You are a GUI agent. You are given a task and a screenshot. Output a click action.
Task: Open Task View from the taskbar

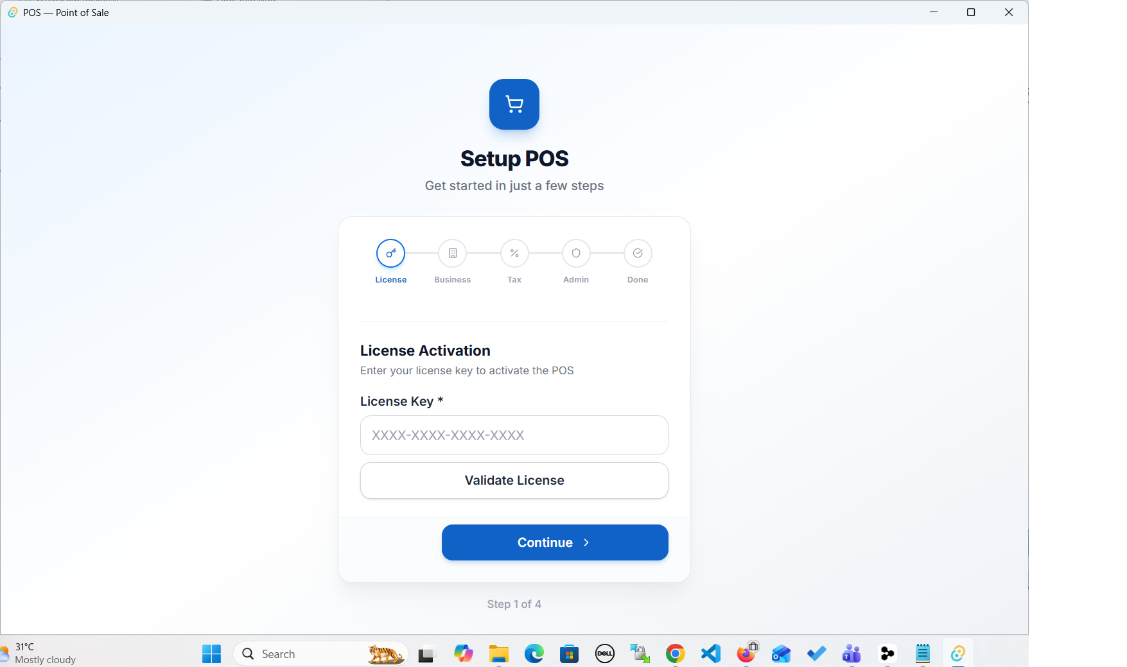tap(426, 654)
